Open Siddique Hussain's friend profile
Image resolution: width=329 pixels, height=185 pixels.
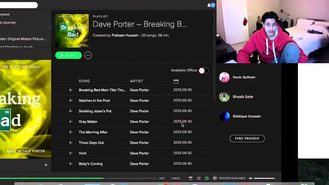click(x=247, y=116)
